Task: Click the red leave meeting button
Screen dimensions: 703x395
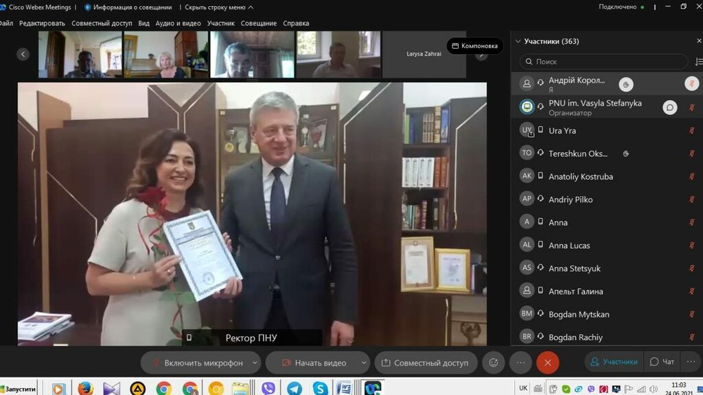Action: pos(547,363)
